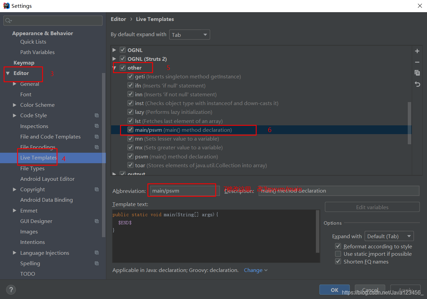Image resolution: width=427 pixels, height=299 pixels.
Task: Open Android Data Binding settings
Action: click(46, 200)
